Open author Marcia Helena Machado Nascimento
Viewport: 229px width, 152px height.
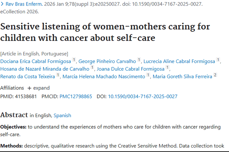(x=104, y=76)
